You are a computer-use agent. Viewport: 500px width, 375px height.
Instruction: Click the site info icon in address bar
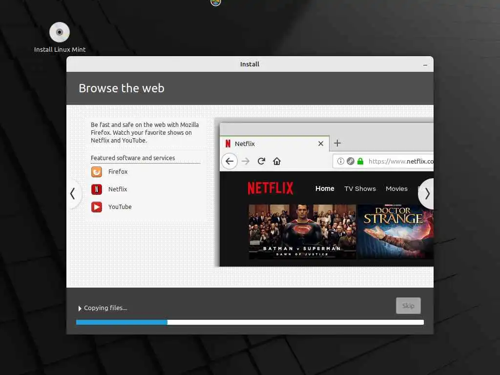click(x=340, y=161)
